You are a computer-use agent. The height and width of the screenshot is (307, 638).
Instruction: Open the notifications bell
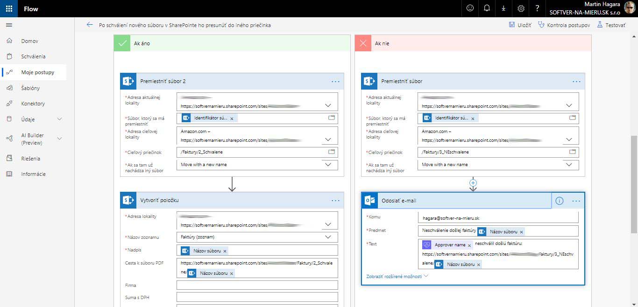(x=487, y=8)
